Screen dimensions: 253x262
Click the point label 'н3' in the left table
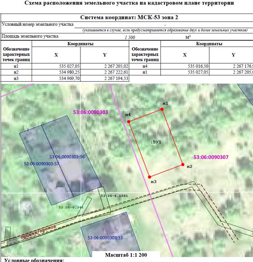pyautogui.click(x=16, y=78)
